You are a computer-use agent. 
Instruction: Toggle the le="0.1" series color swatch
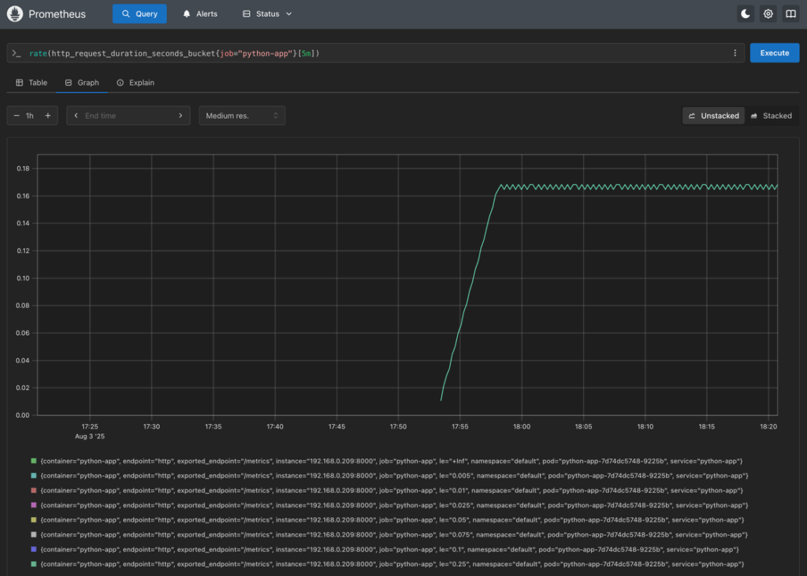click(33, 549)
